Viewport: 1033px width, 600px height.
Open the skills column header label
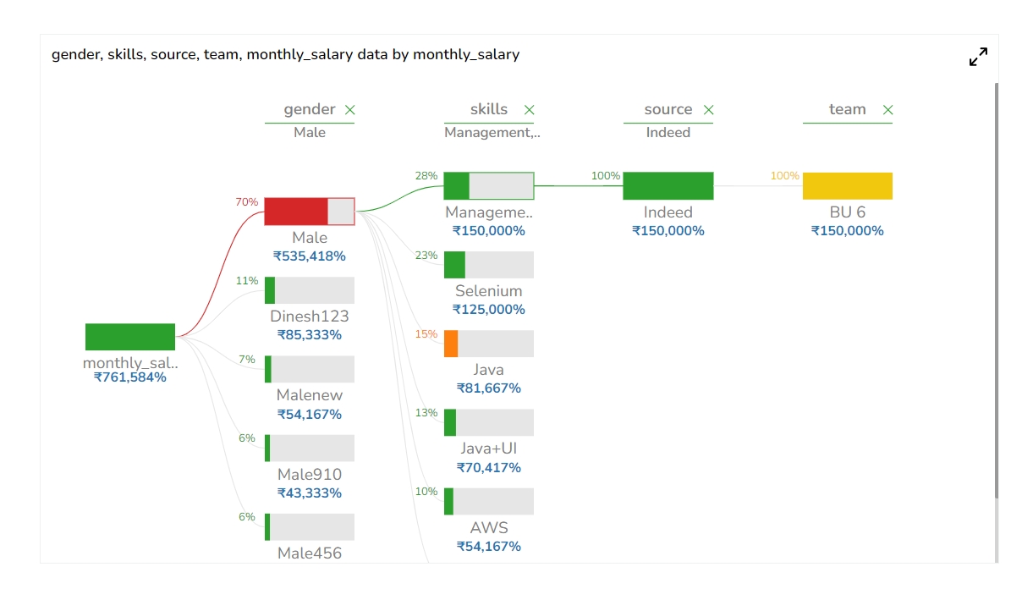coord(488,110)
